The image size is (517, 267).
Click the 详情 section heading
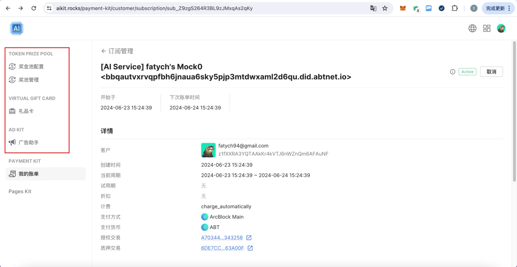click(107, 131)
